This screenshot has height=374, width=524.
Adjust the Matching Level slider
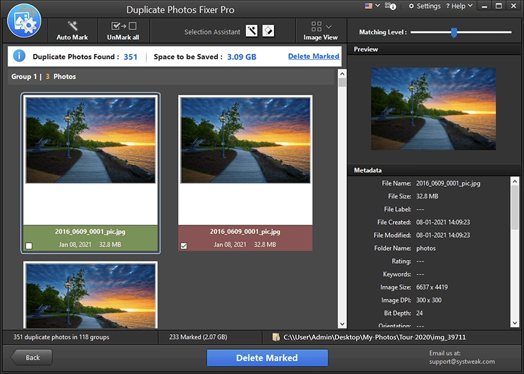(455, 32)
